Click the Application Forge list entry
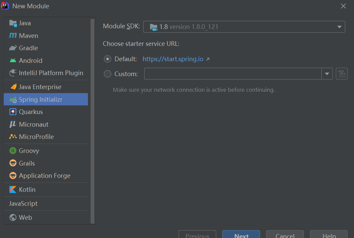354x238 pixels. (46, 176)
